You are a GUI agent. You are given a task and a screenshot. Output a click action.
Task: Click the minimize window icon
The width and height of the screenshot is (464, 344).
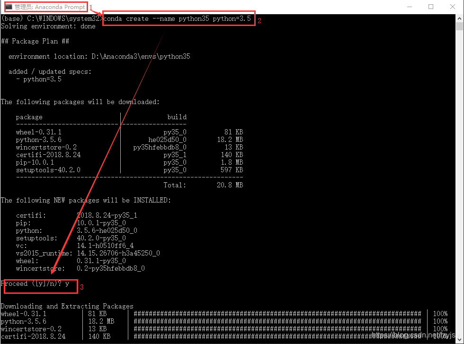(409, 7)
